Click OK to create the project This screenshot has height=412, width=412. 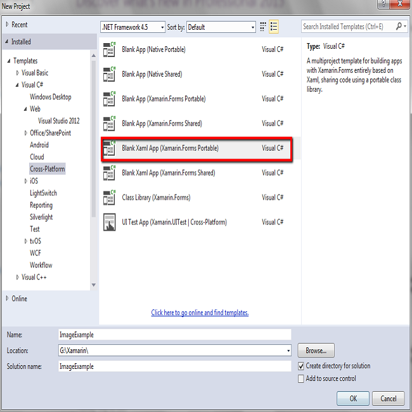[353, 399]
